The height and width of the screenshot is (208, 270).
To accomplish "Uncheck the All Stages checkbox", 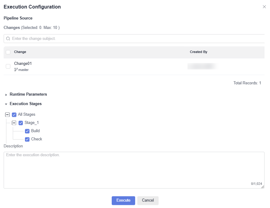I will (x=14, y=115).
